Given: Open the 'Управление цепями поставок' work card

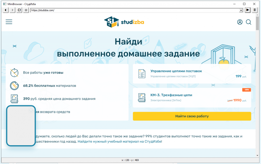Looking at the screenshot, I should pos(192,74).
